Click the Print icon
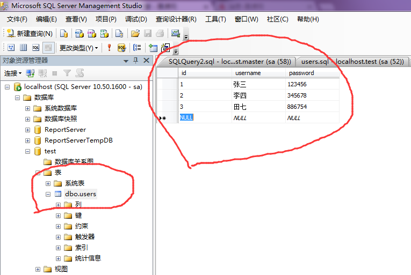The width and height of the screenshot is (411, 275). coord(160,33)
